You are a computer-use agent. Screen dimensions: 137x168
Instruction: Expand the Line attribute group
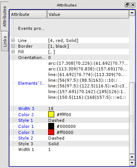pyautogui.click(x=13, y=40)
